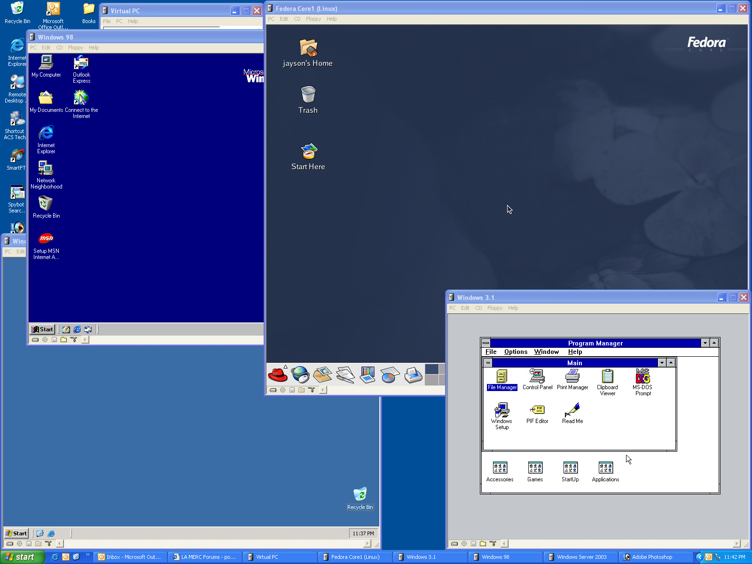Open Edit menu in Windows 98 window
Viewport: 752px width, 564px height.
46,47
